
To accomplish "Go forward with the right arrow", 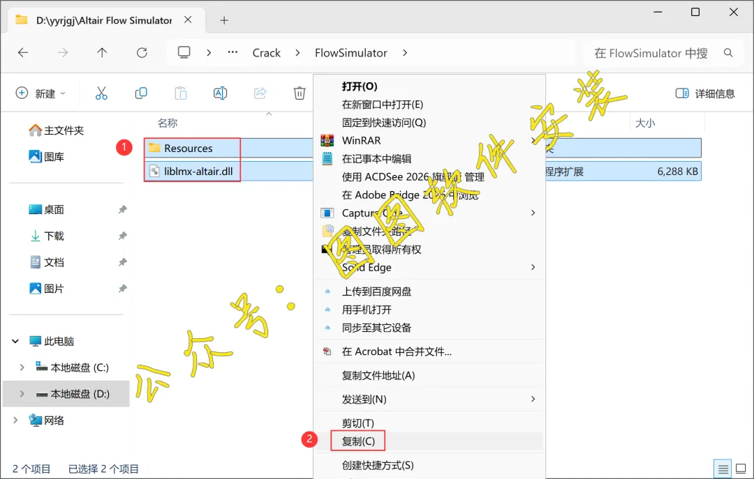I will 63,52.
